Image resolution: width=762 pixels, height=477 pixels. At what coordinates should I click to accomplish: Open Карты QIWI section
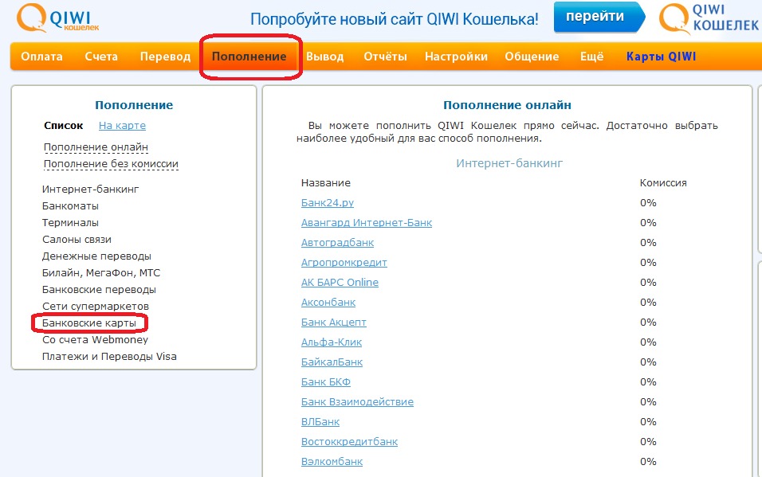(661, 57)
